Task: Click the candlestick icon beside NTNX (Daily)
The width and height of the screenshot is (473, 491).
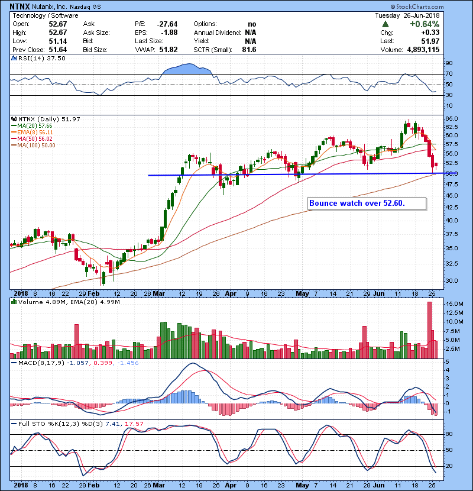Action: pos(14,119)
